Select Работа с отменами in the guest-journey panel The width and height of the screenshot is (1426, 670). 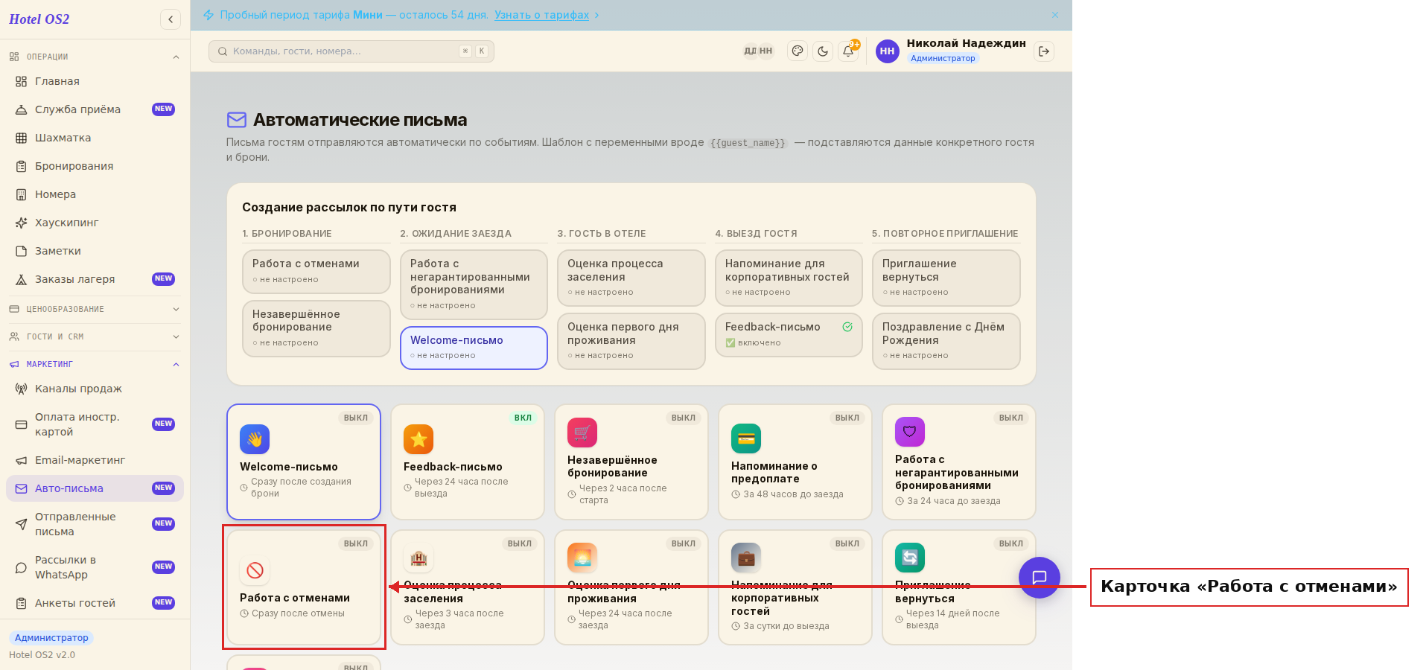pyautogui.click(x=316, y=272)
